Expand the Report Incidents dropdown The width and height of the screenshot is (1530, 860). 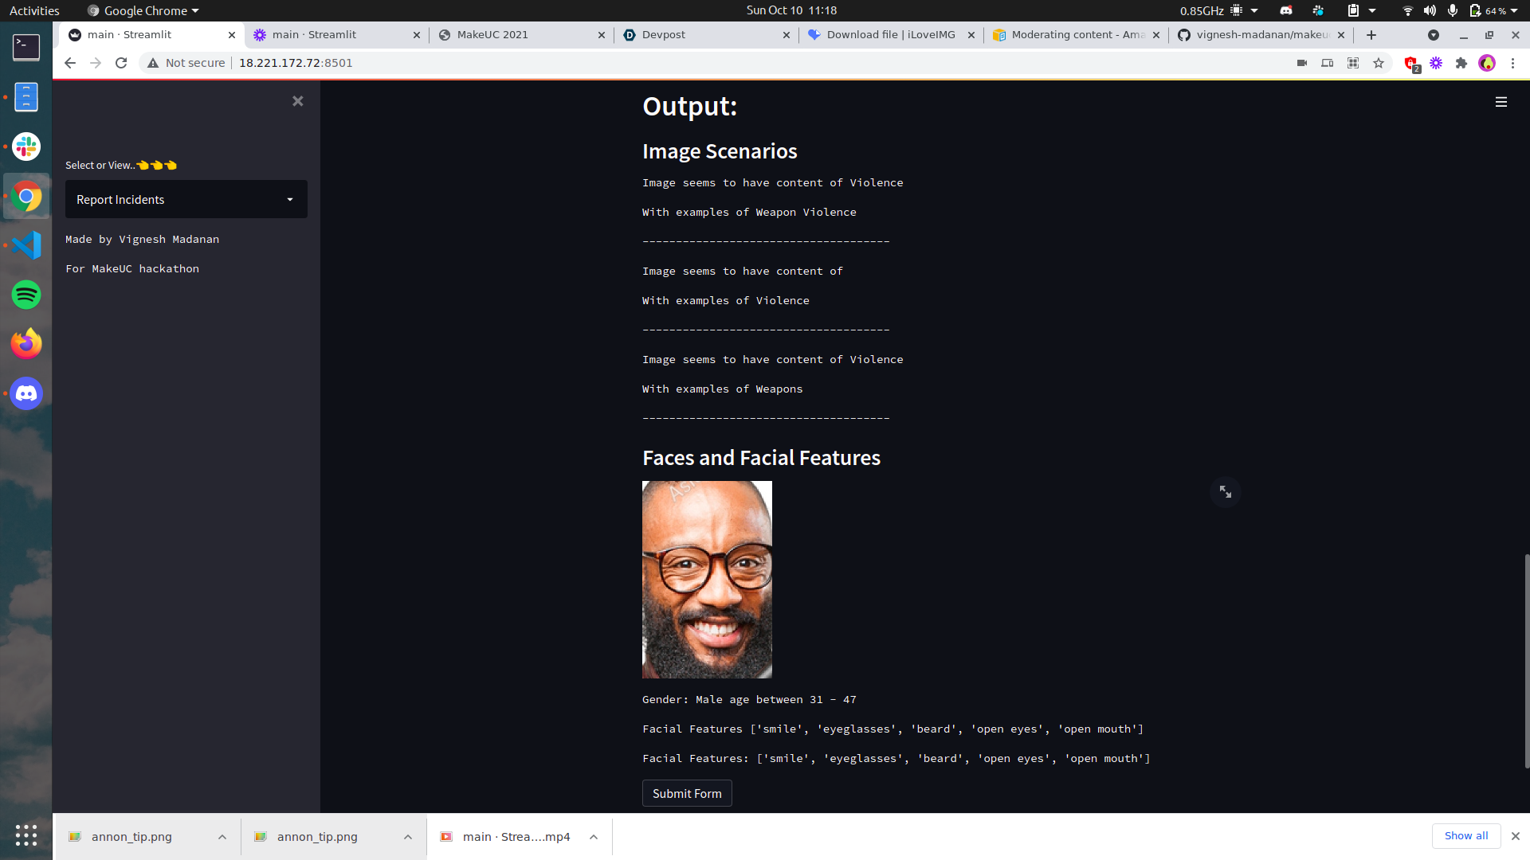coord(186,199)
